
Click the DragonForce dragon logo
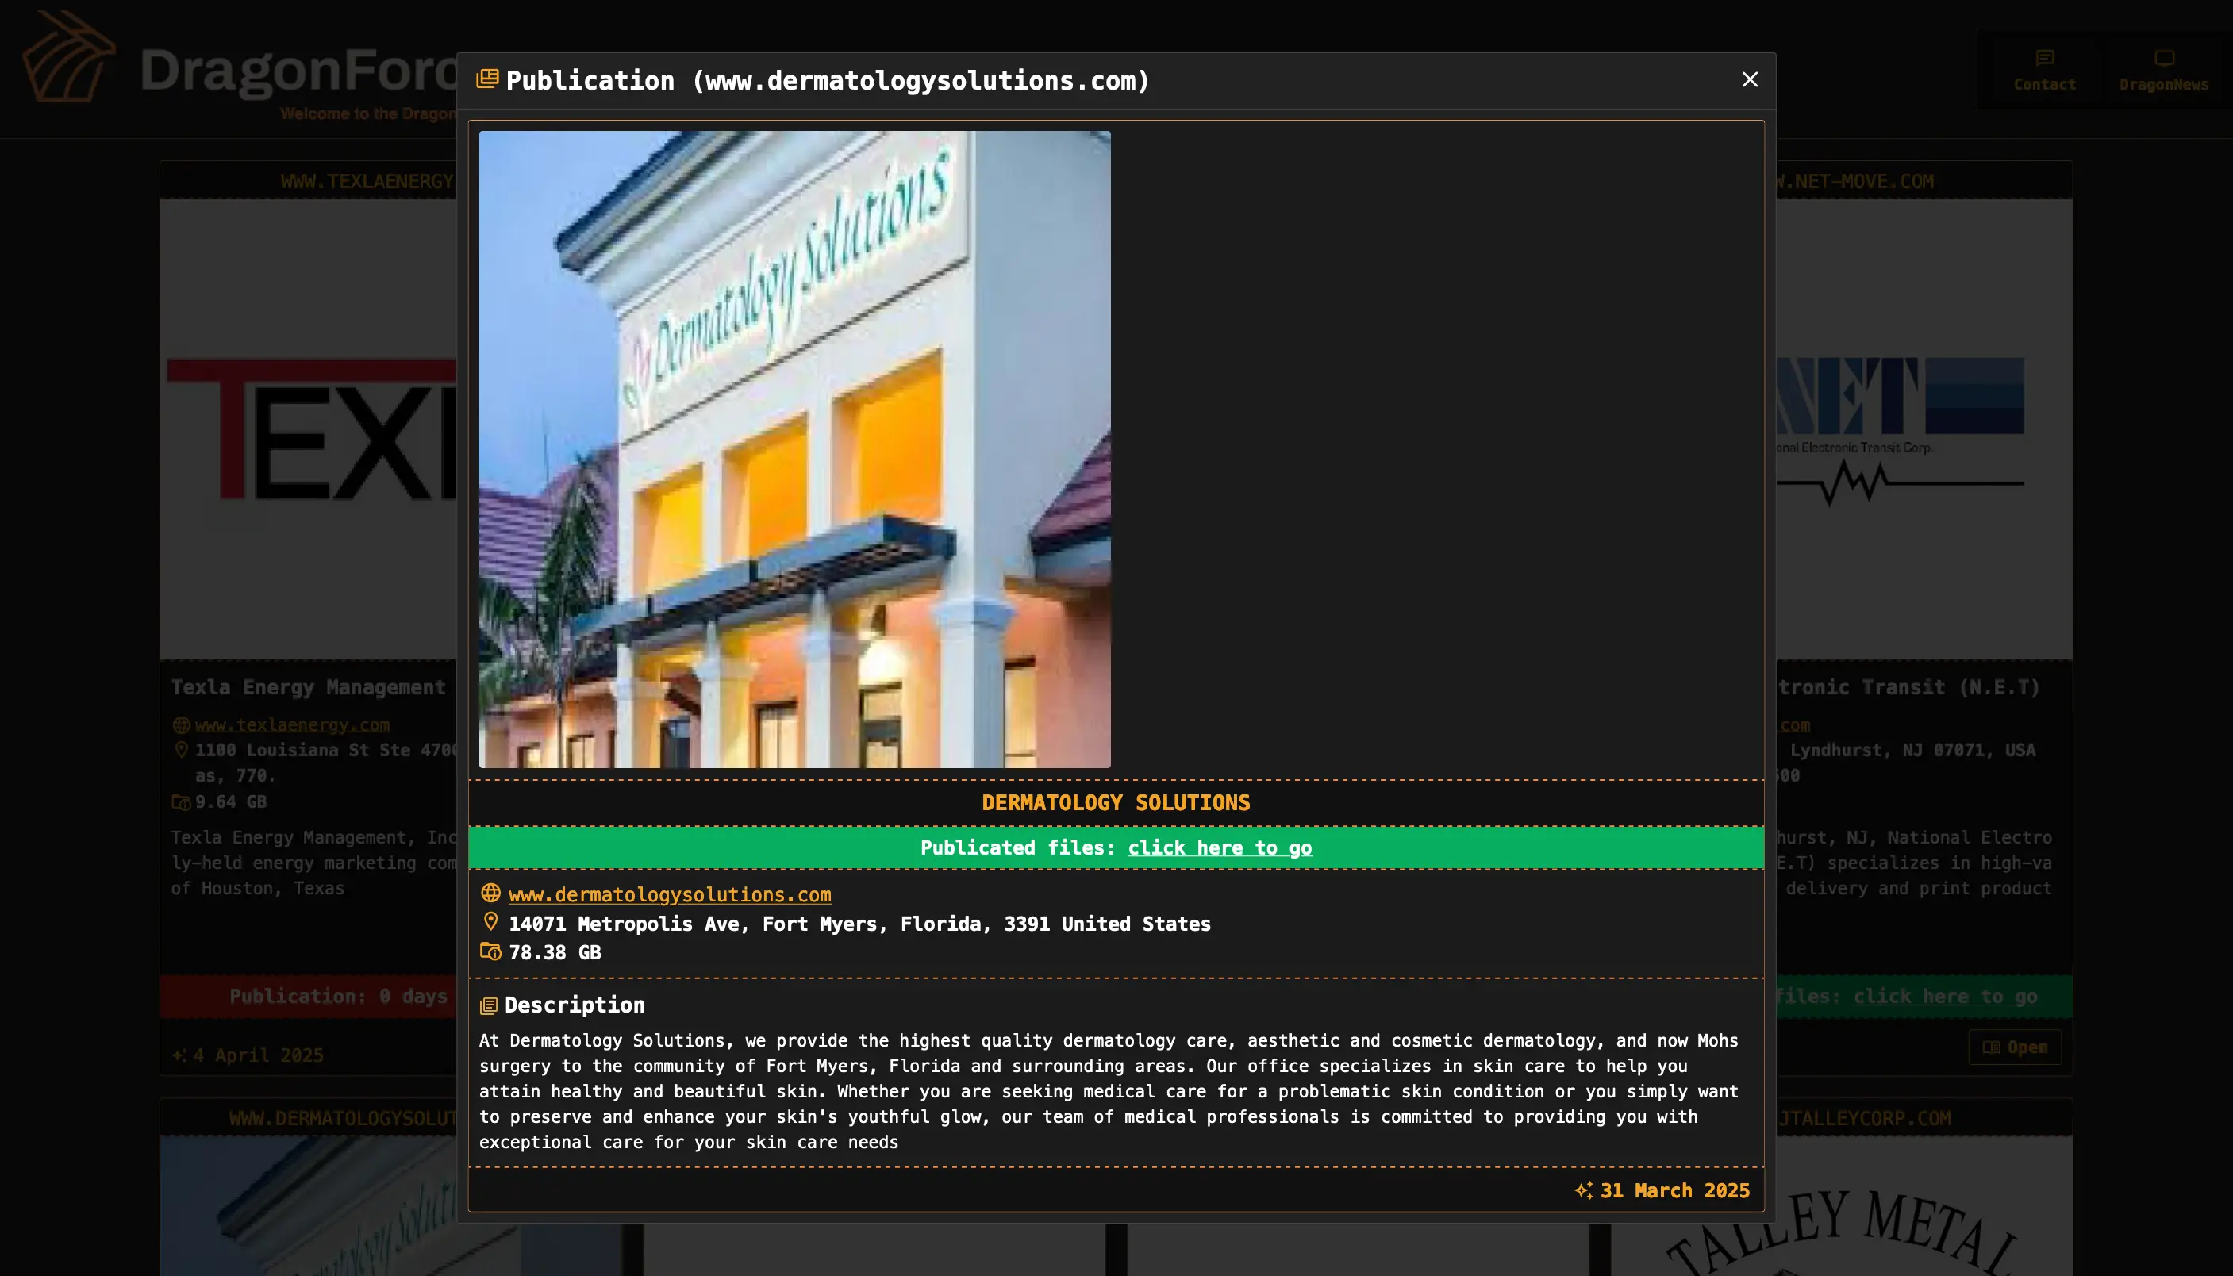pyautogui.click(x=68, y=58)
